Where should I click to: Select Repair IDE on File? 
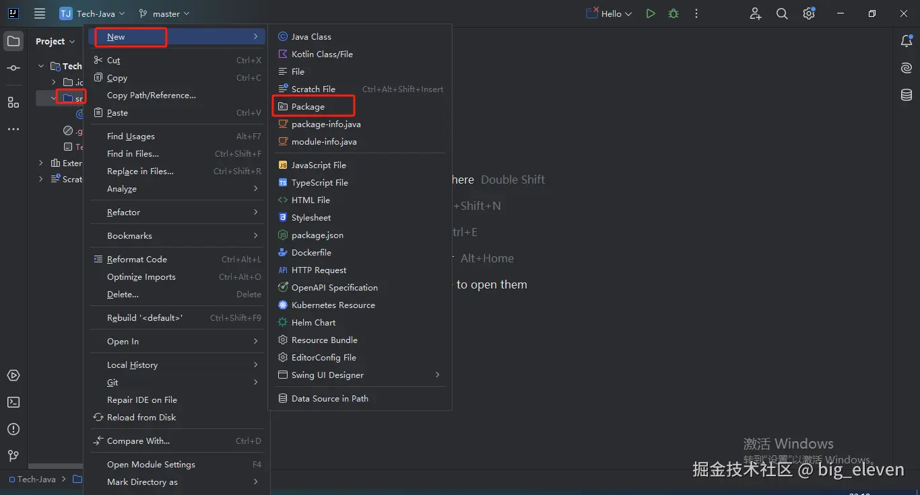coord(177,399)
